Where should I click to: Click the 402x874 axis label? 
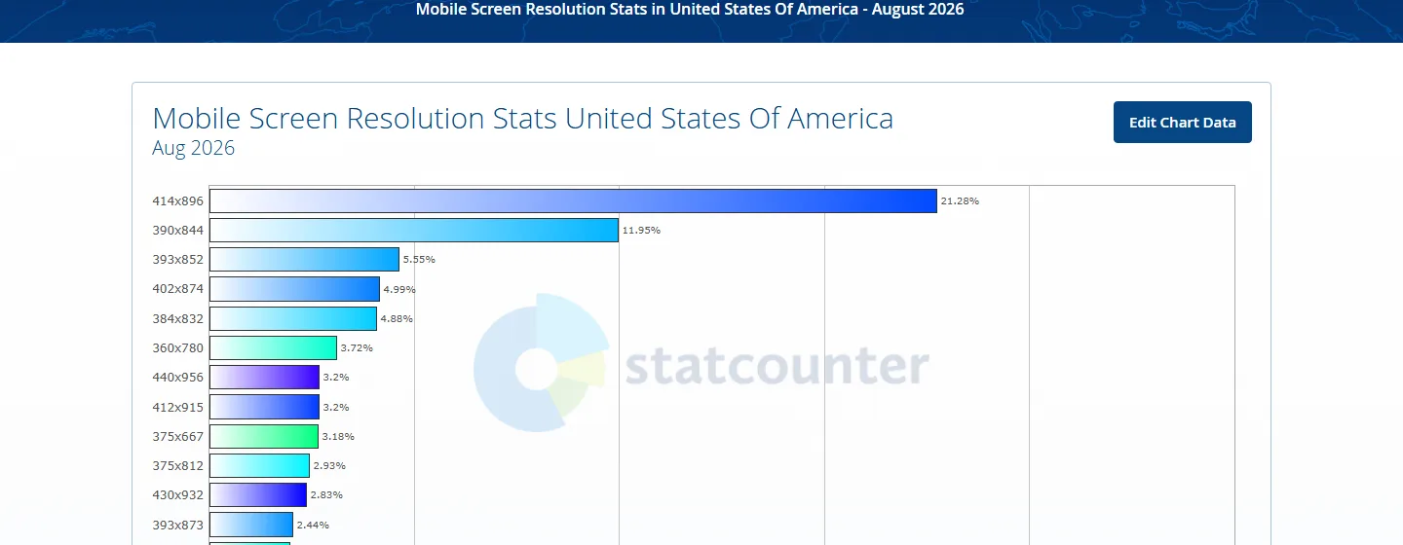coord(178,289)
